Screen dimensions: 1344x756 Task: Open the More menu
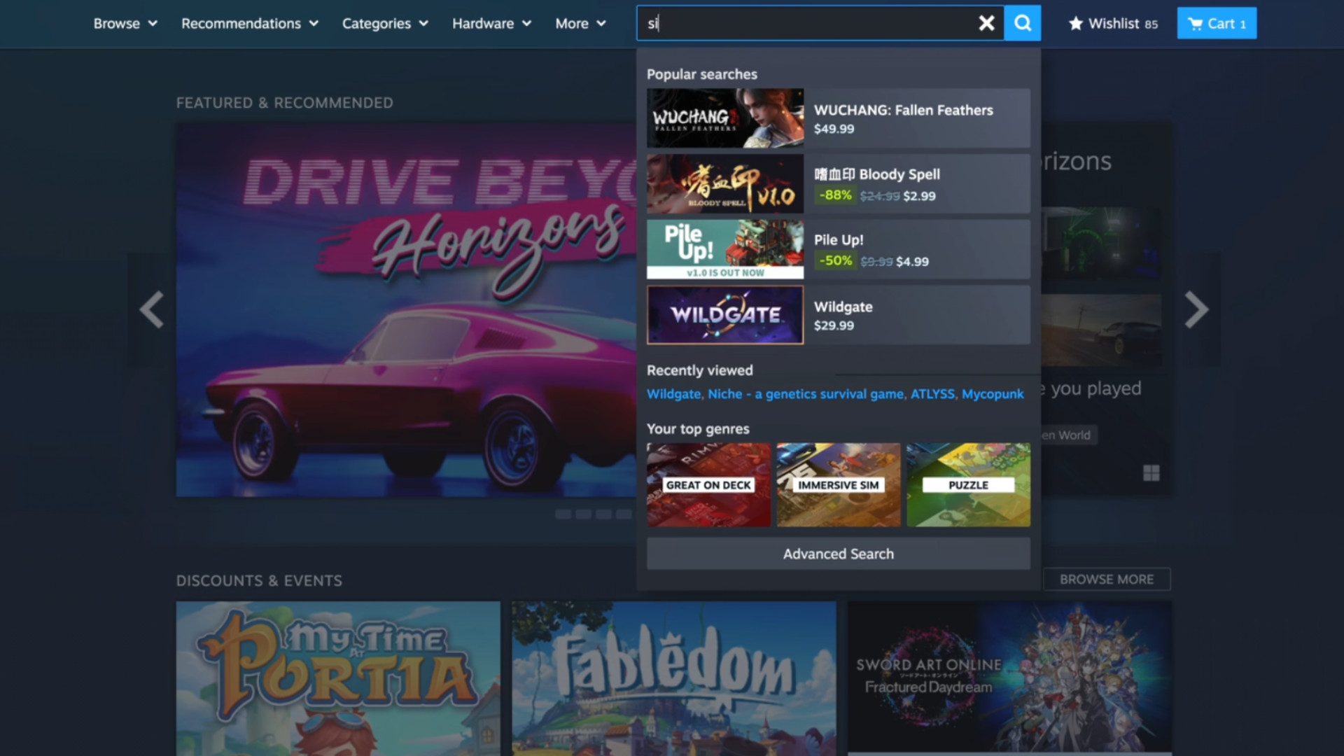(580, 23)
